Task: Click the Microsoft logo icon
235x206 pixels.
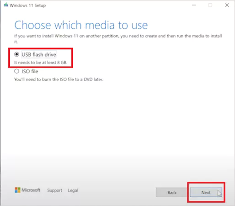Action: pyautogui.click(x=17, y=190)
